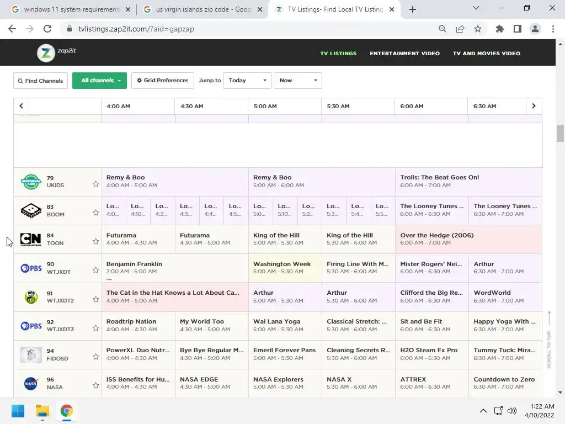Open Emeril Forever Pans program cell
The image size is (565, 424).
(285, 355)
